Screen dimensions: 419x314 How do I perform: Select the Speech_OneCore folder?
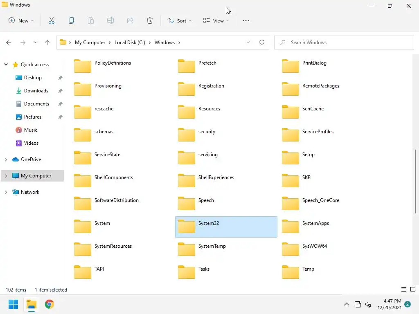click(x=311, y=204)
